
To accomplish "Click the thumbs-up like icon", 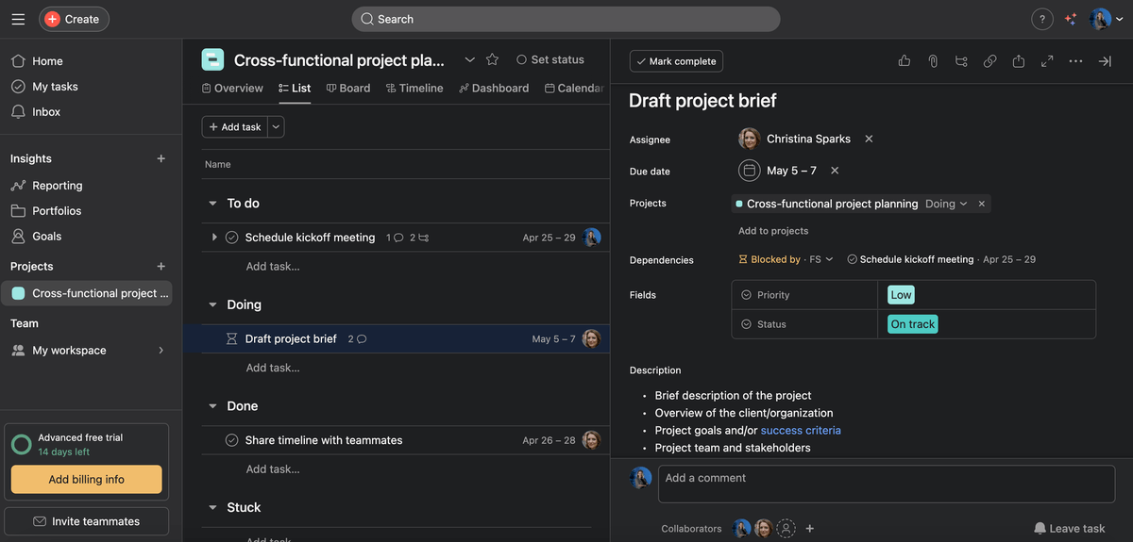I will point(905,61).
